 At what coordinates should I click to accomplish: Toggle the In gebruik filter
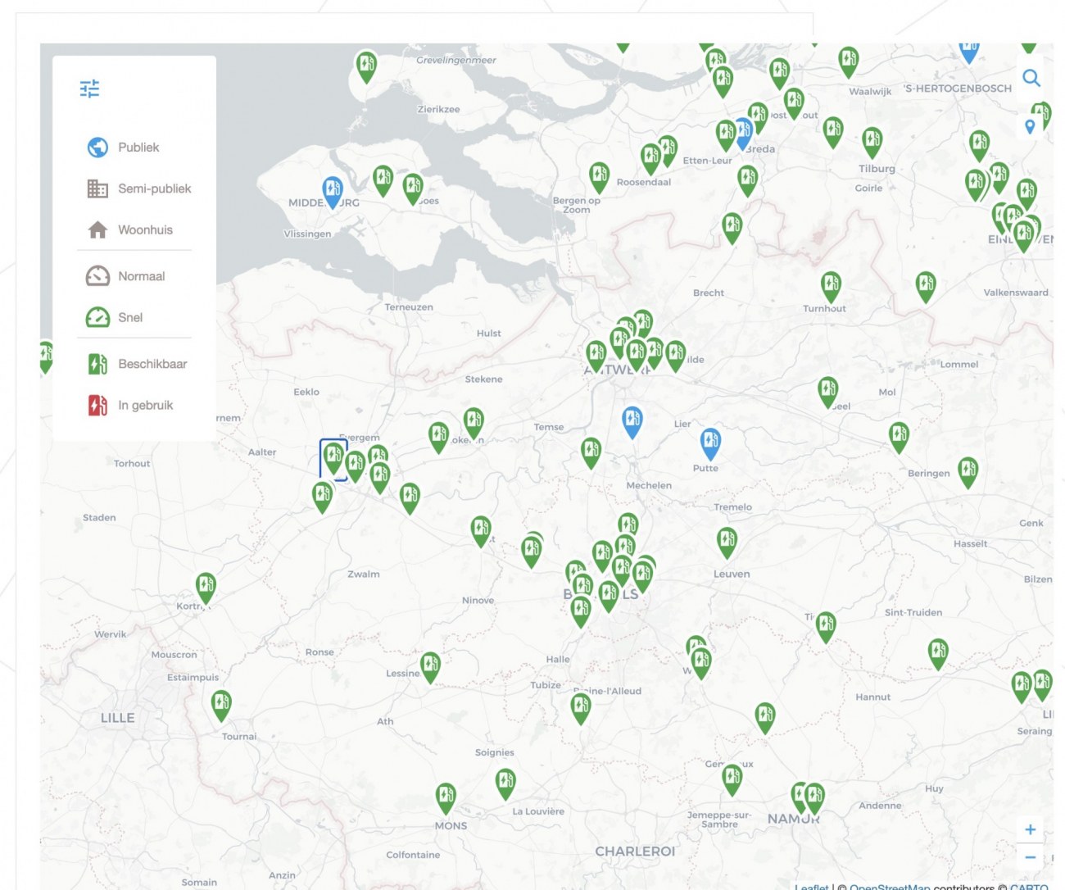[129, 405]
